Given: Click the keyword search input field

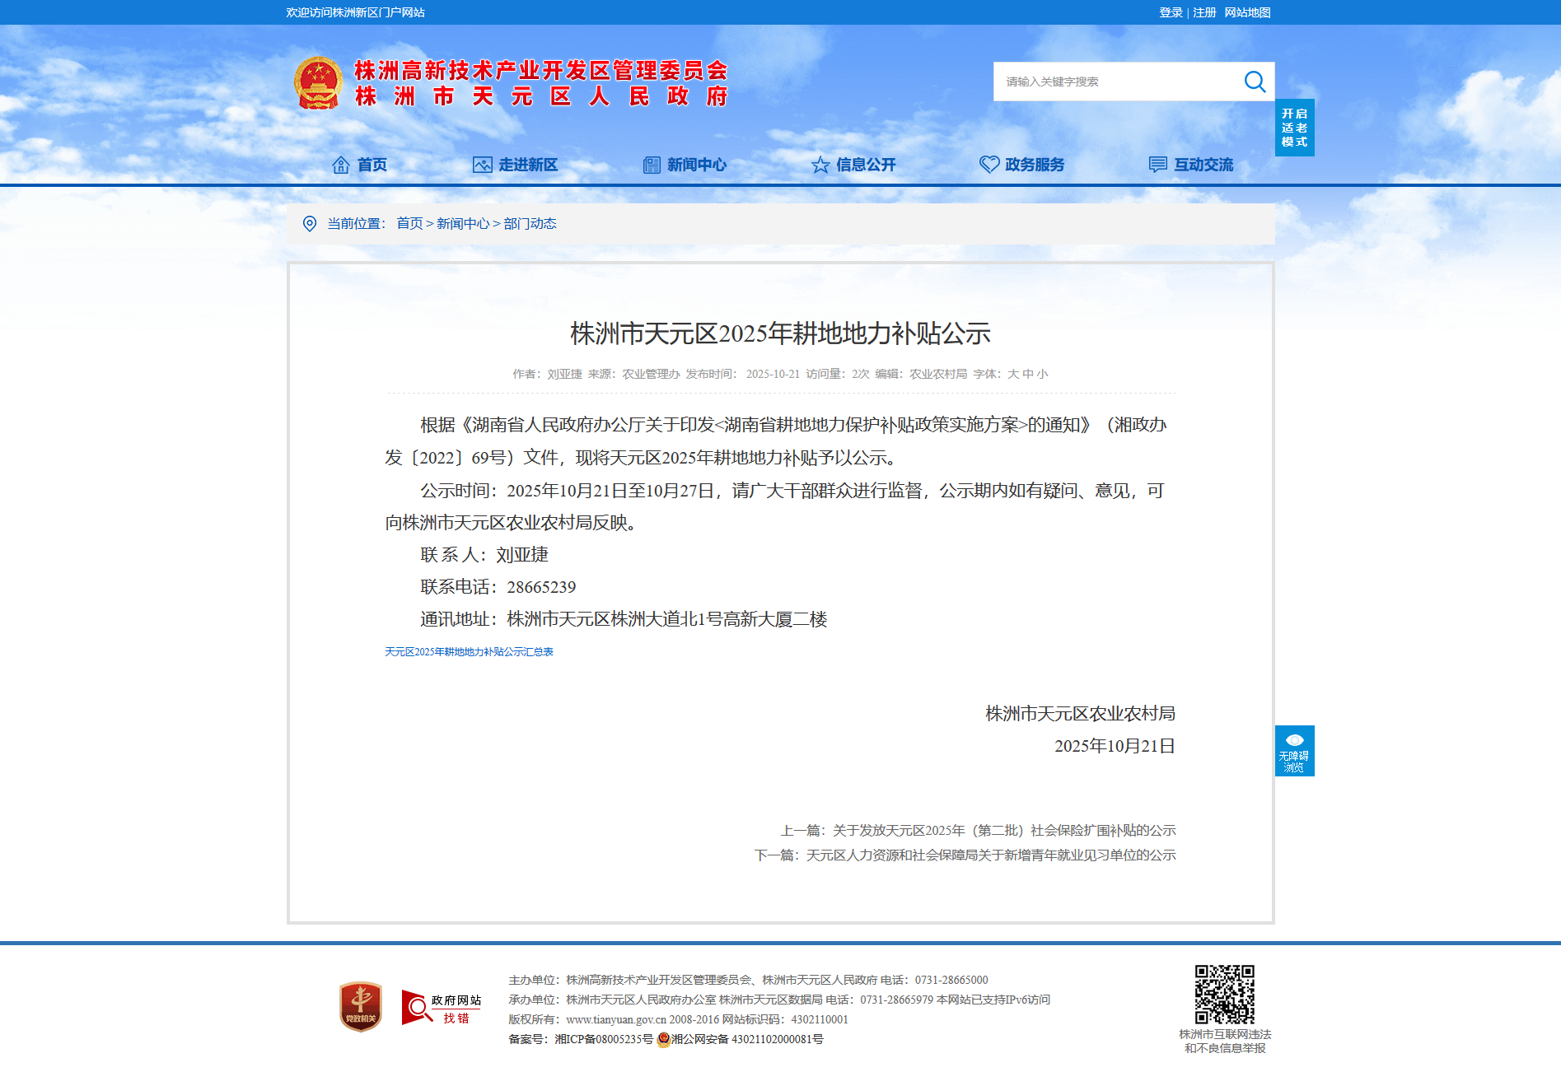Looking at the screenshot, I should pos(1116,82).
